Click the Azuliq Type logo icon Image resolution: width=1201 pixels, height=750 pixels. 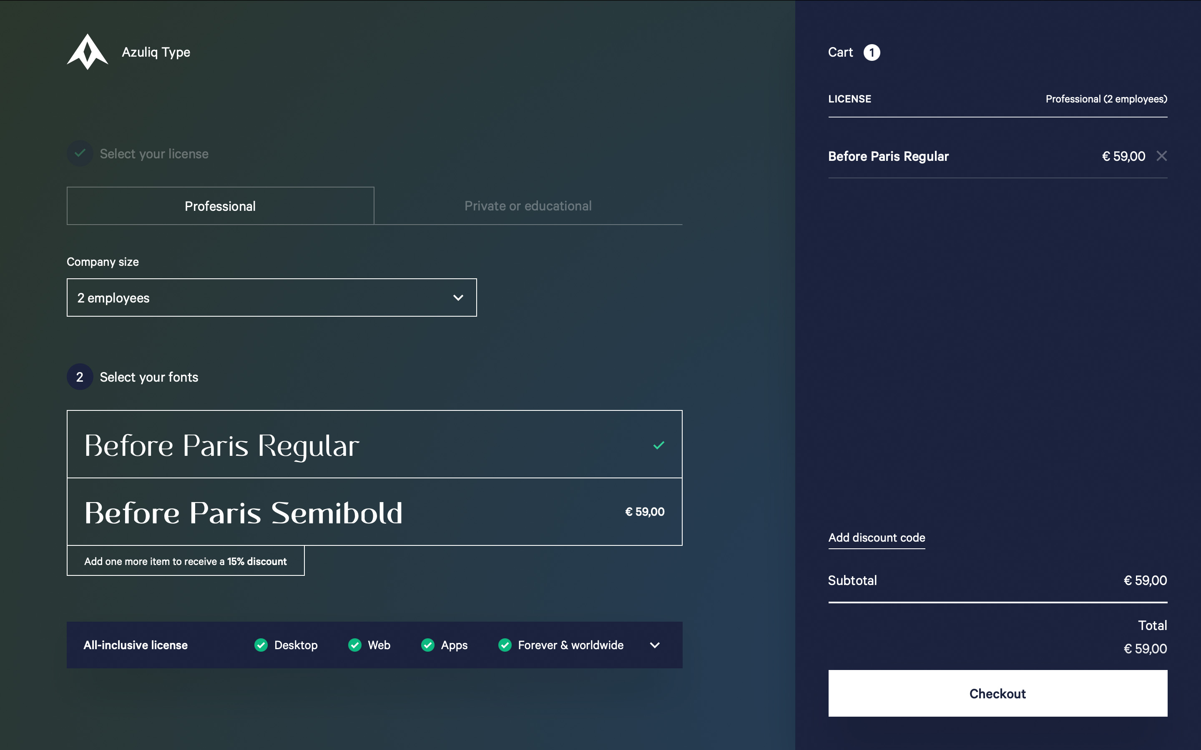[87, 52]
